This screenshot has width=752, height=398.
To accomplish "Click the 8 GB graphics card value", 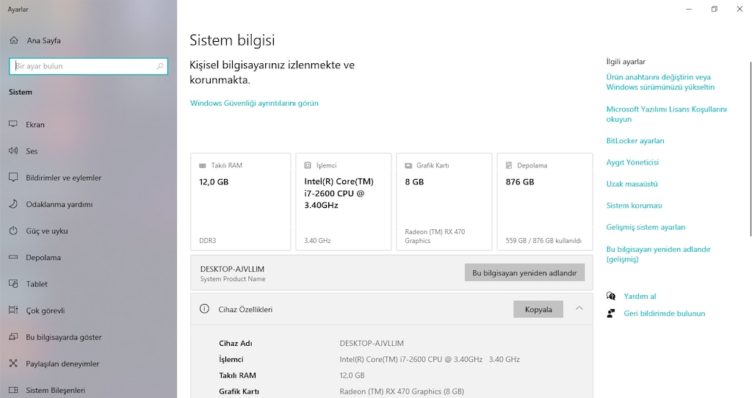I will click(414, 181).
